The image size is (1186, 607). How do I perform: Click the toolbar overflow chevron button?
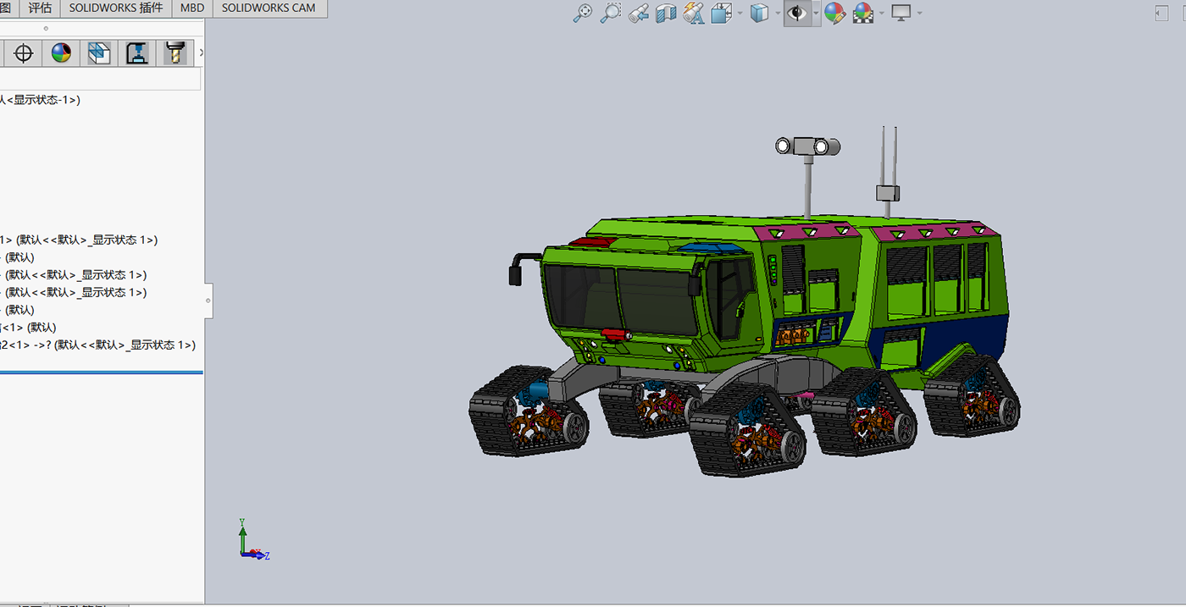pos(201,52)
